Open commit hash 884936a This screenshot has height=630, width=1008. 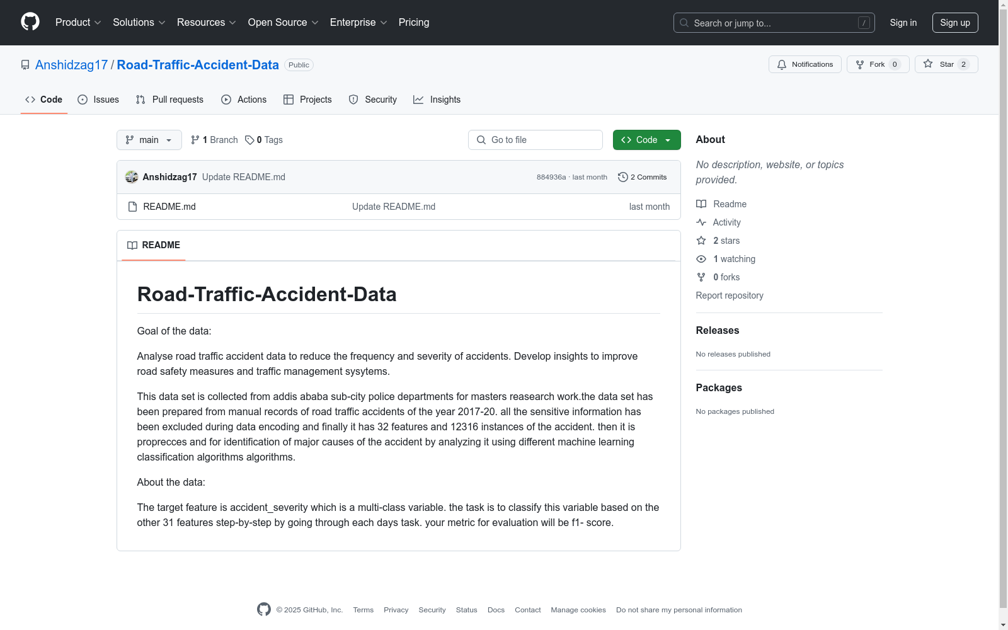(551, 177)
